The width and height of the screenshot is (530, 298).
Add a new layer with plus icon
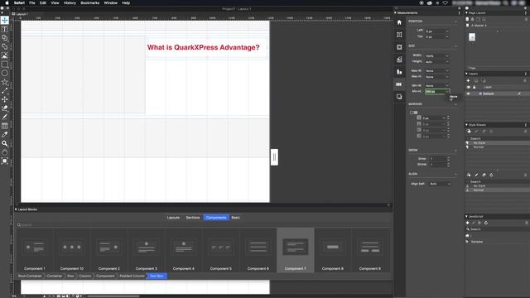tap(468, 80)
